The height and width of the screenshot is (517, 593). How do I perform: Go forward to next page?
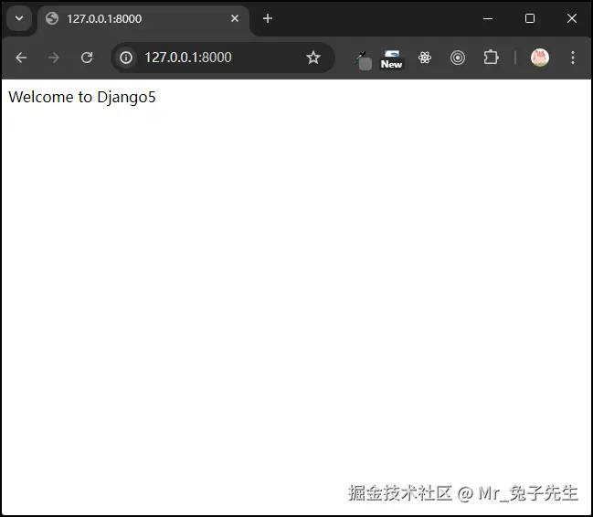tap(54, 58)
